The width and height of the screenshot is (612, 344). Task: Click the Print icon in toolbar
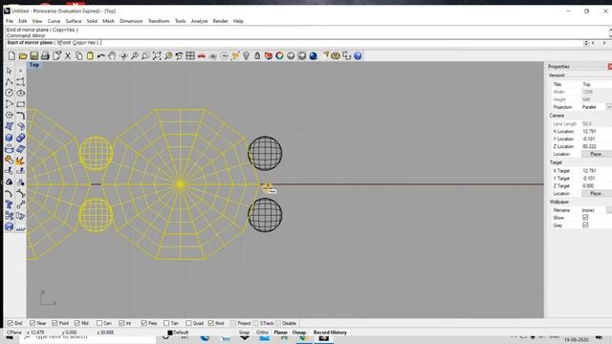point(45,55)
